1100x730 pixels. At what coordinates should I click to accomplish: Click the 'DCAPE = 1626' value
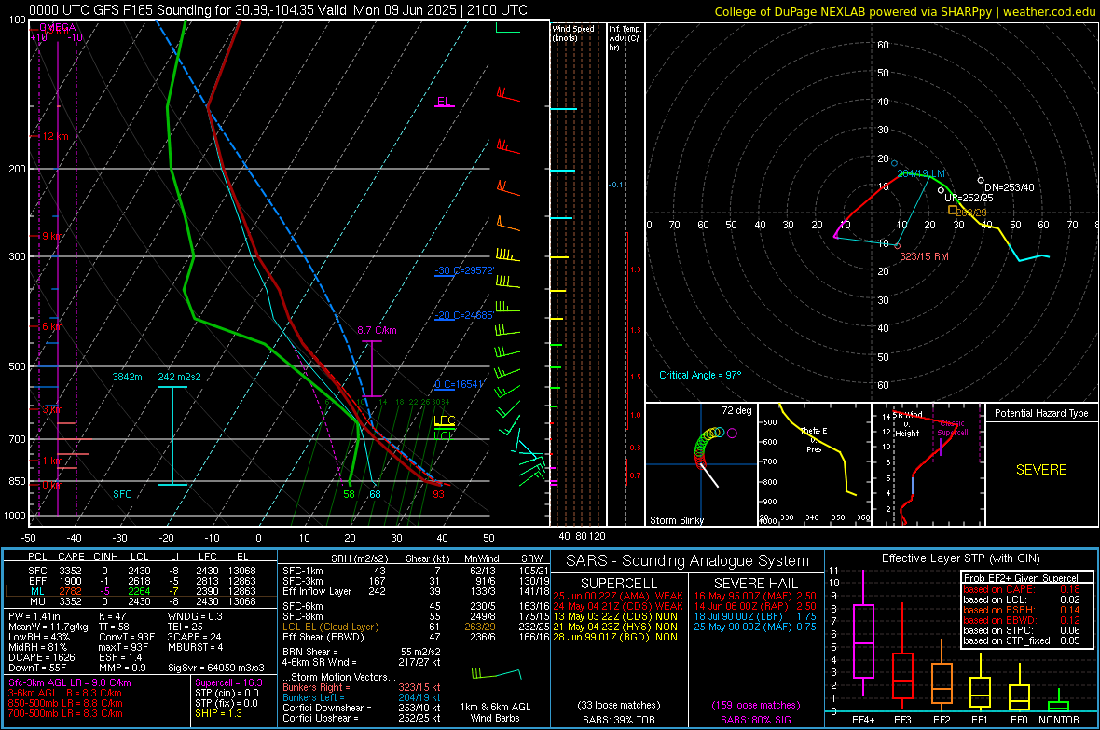41,657
